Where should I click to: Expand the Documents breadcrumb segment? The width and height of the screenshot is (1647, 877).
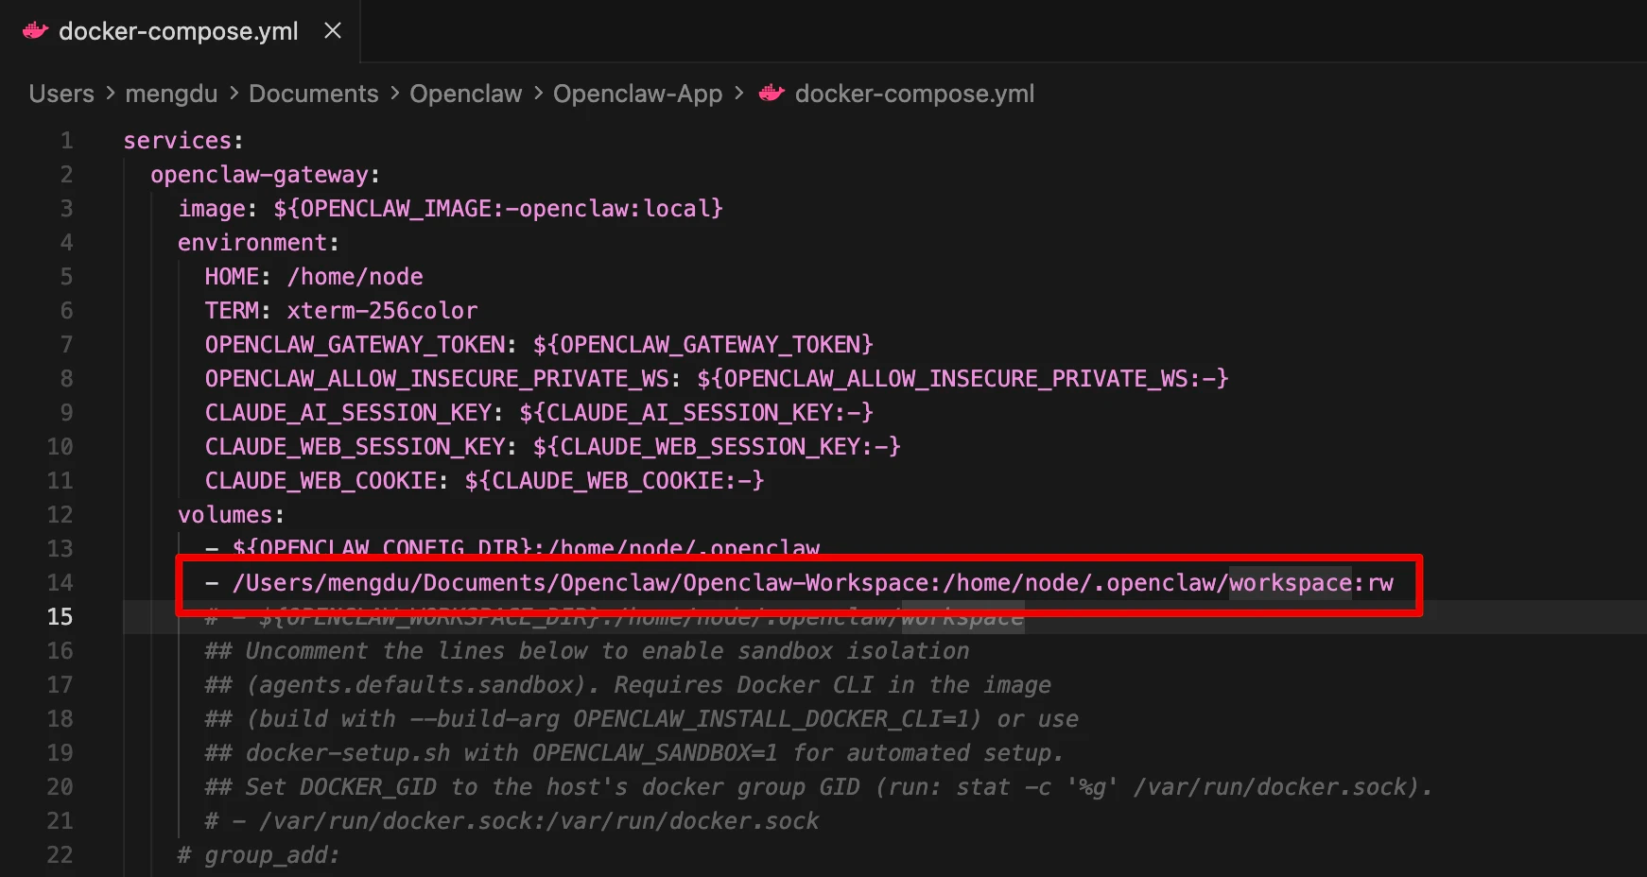[x=313, y=94]
